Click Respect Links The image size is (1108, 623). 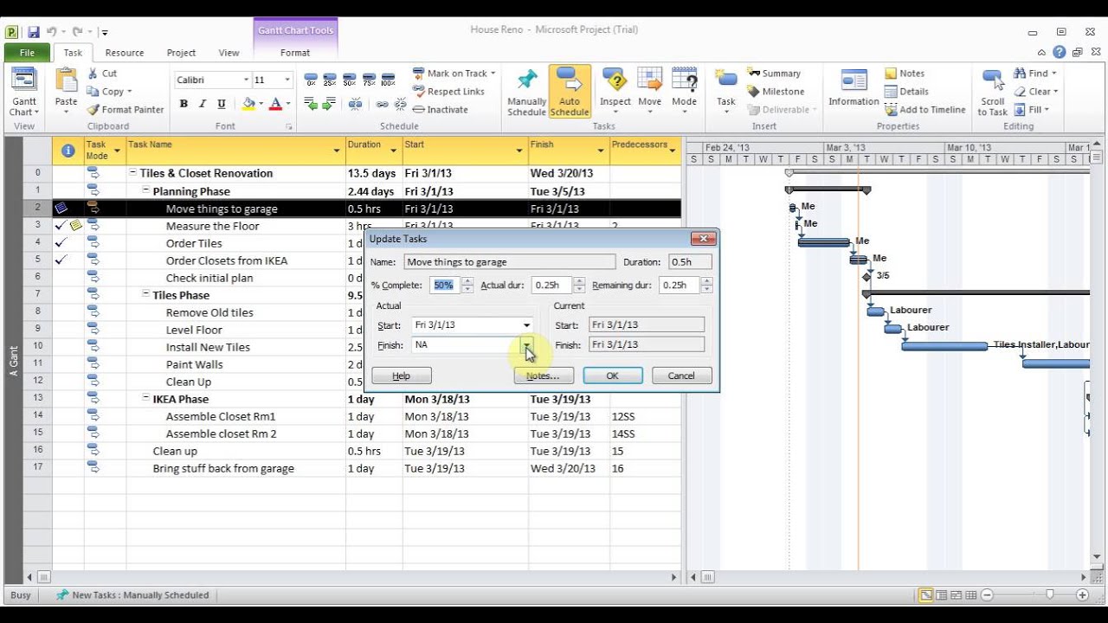coord(448,92)
